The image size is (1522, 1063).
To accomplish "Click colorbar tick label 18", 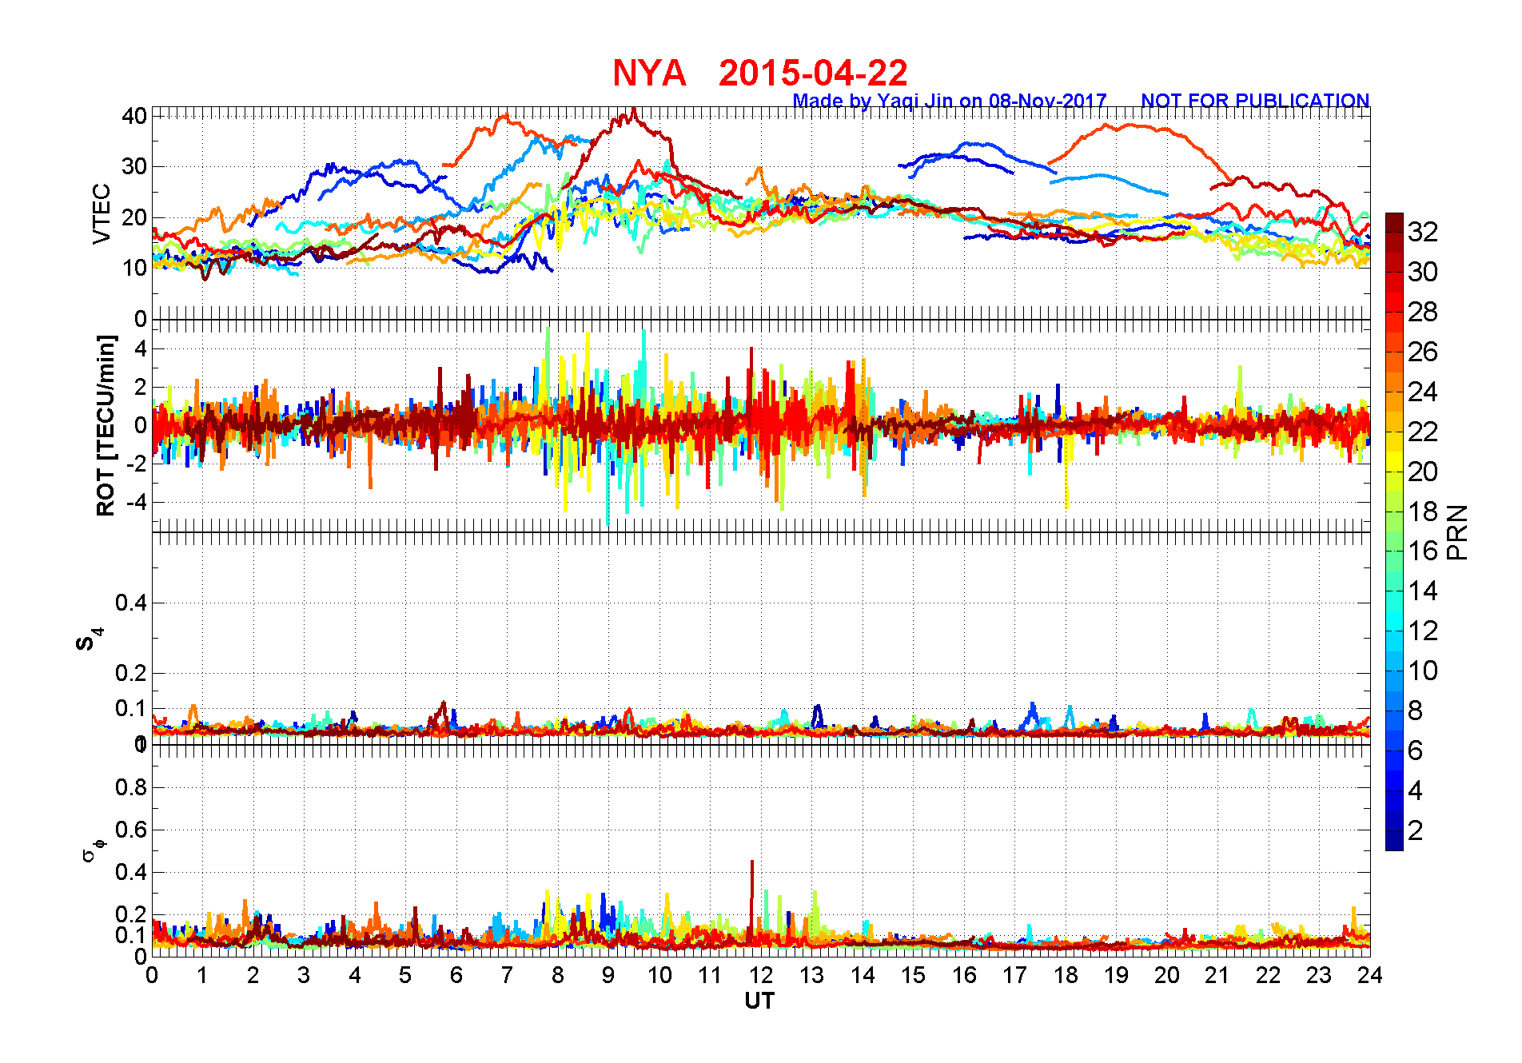I will tap(1423, 512).
